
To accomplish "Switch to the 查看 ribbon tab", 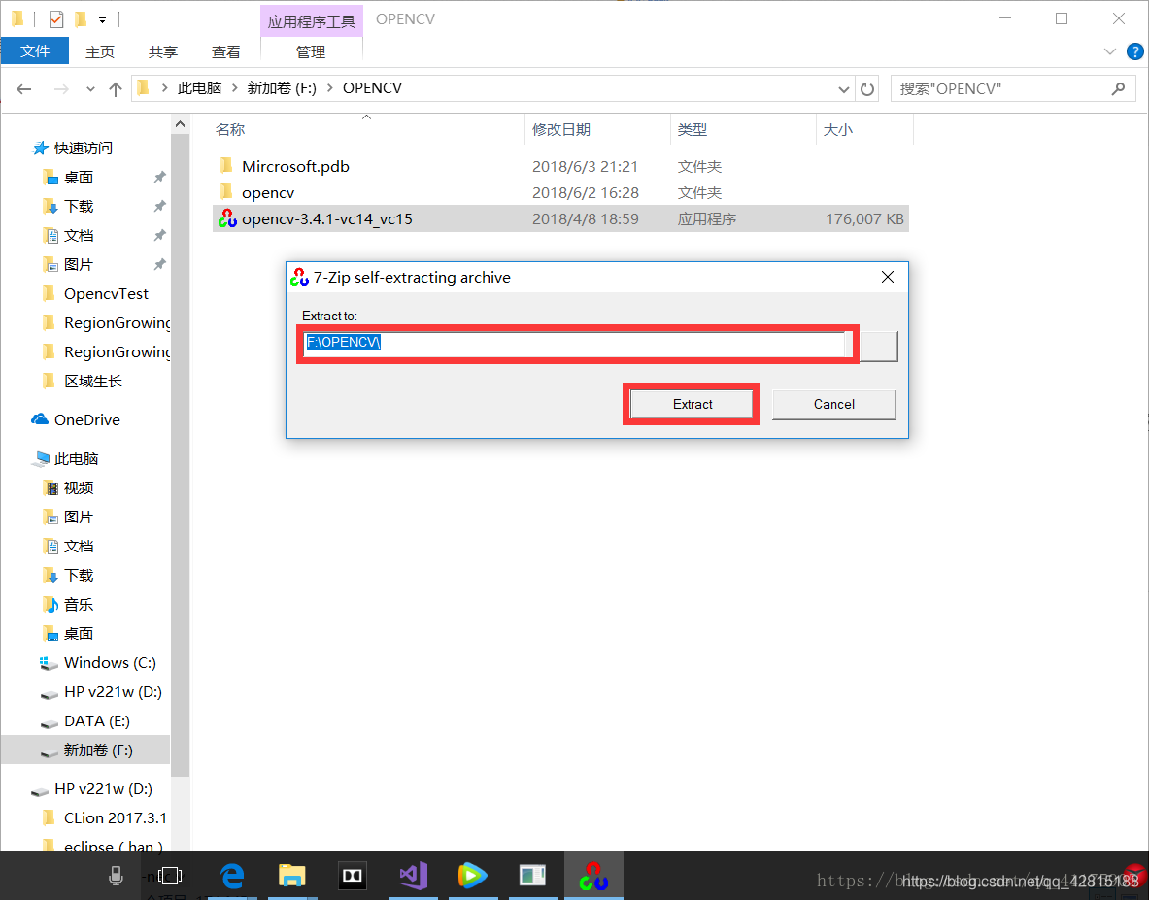I will tap(225, 52).
